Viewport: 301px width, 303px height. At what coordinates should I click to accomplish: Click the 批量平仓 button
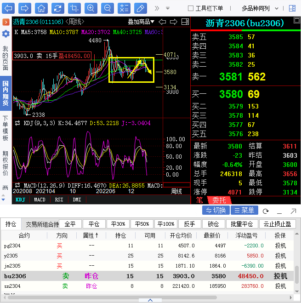coord(242,224)
